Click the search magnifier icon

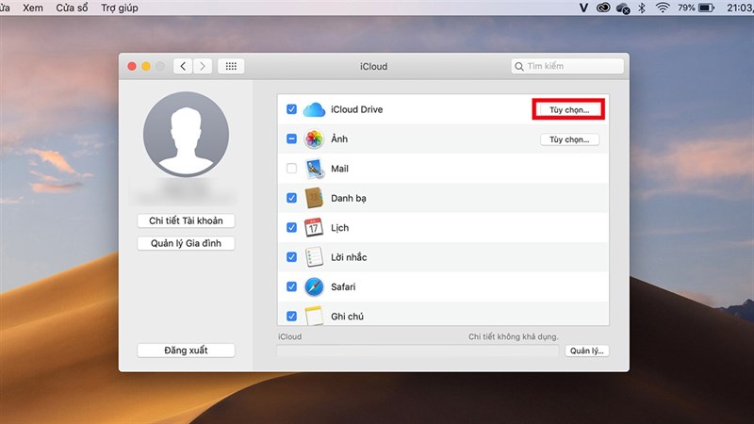[519, 66]
